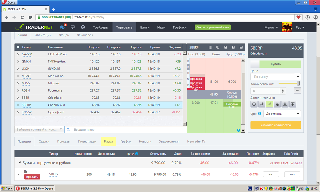Open the Nettrader TV tab
The height and width of the screenshot is (192, 320).
click(196, 141)
